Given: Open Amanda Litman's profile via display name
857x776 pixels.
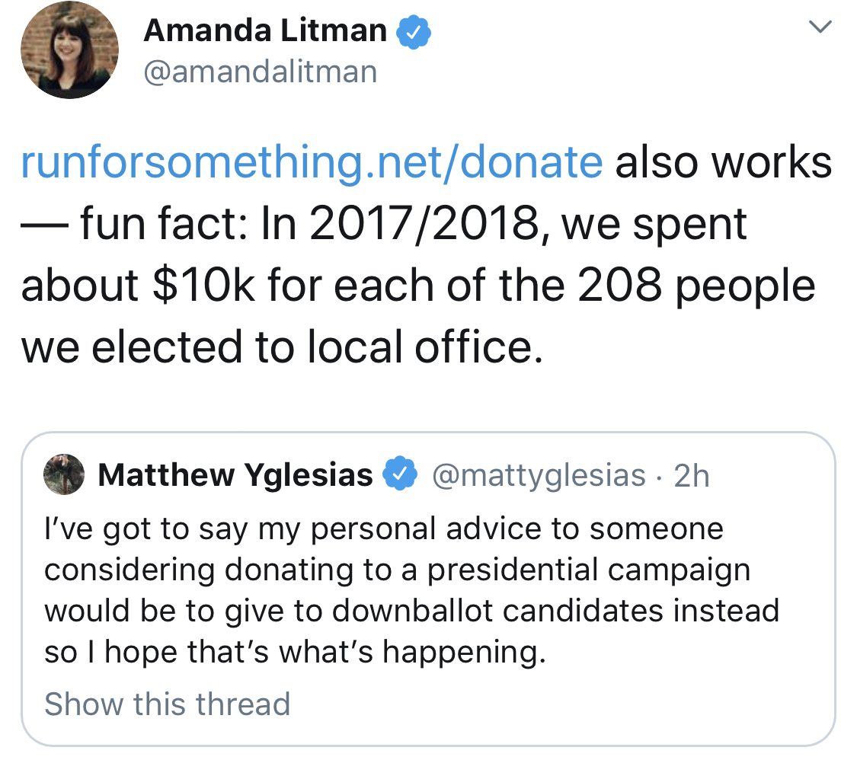Looking at the screenshot, I should pos(265,31).
